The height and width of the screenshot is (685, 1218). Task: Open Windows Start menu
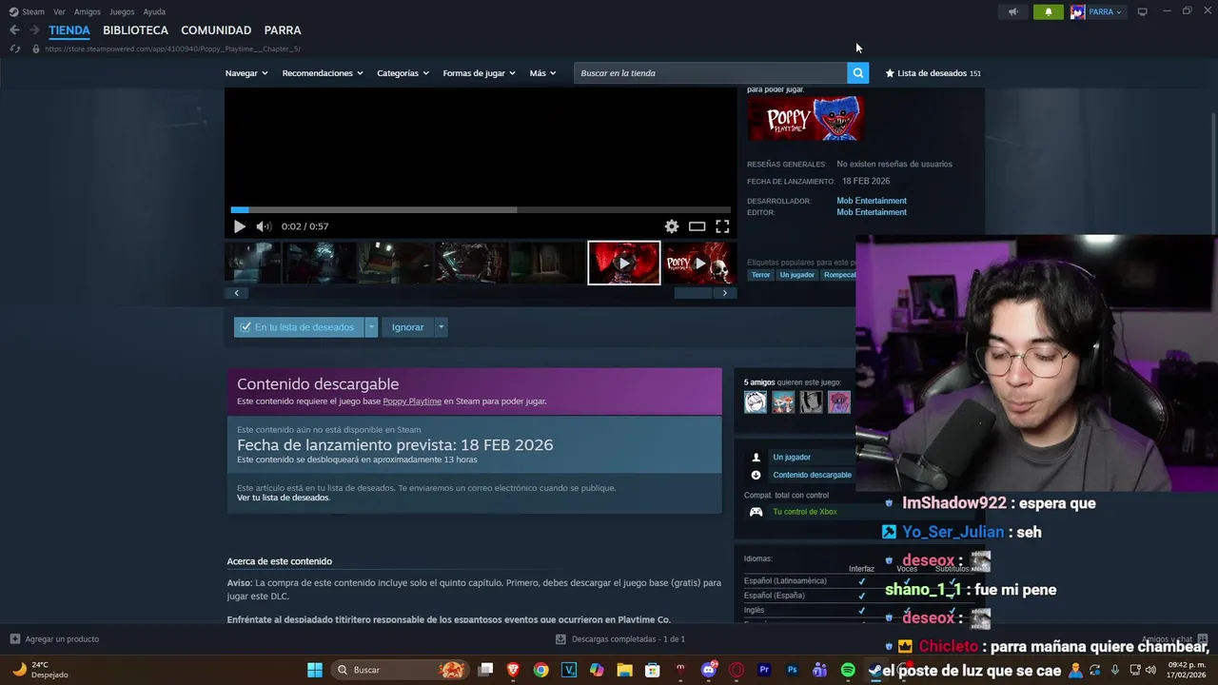(x=314, y=670)
